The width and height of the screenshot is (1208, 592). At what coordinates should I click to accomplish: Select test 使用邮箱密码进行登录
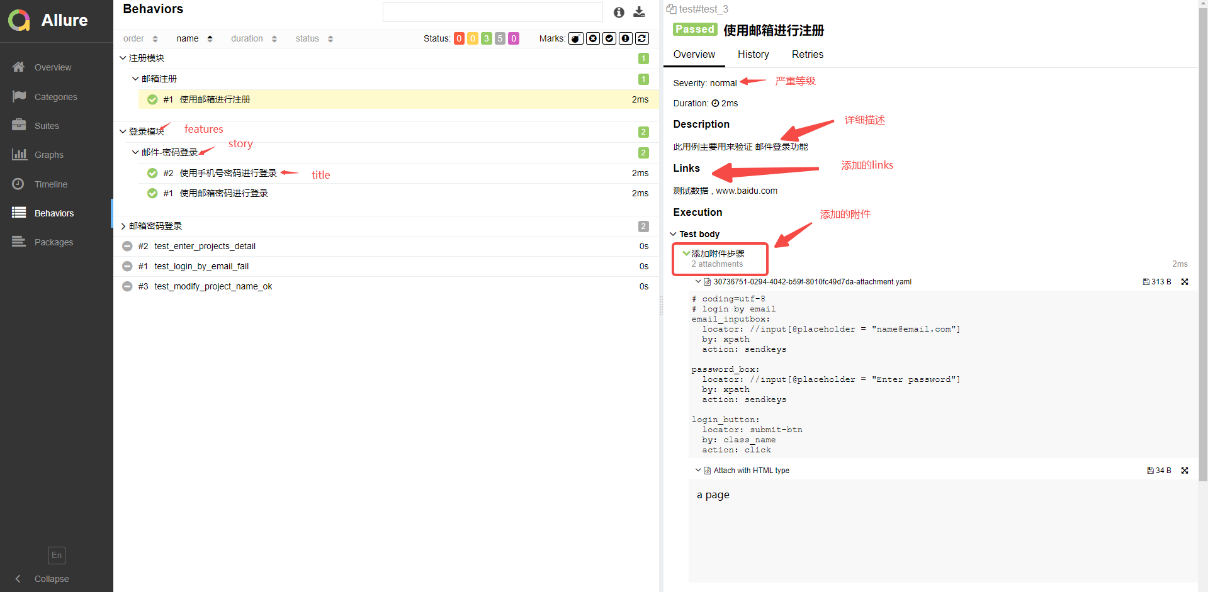(x=398, y=193)
